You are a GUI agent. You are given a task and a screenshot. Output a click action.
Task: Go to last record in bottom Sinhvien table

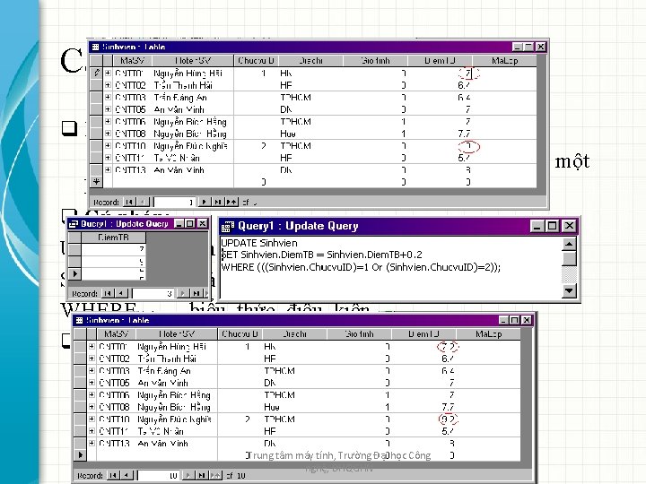[x=202, y=475]
